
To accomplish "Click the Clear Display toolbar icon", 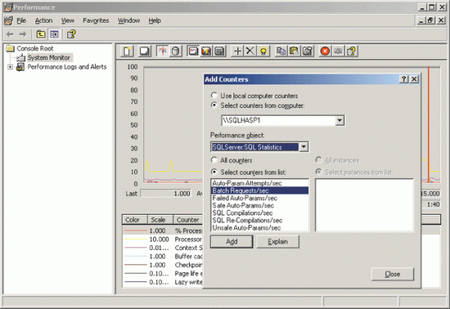I will click(x=144, y=51).
